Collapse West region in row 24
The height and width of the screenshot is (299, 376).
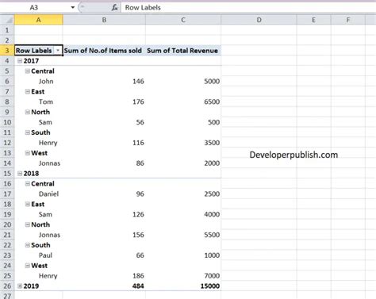(x=27, y=266)
